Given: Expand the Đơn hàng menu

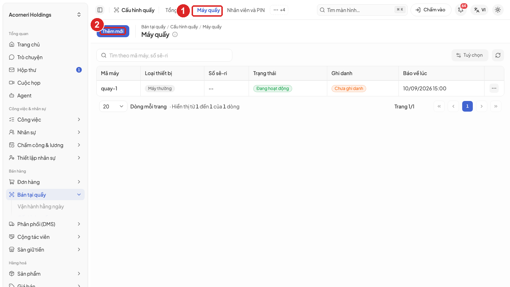Looking at the screenshot, I should click(45, 182).
